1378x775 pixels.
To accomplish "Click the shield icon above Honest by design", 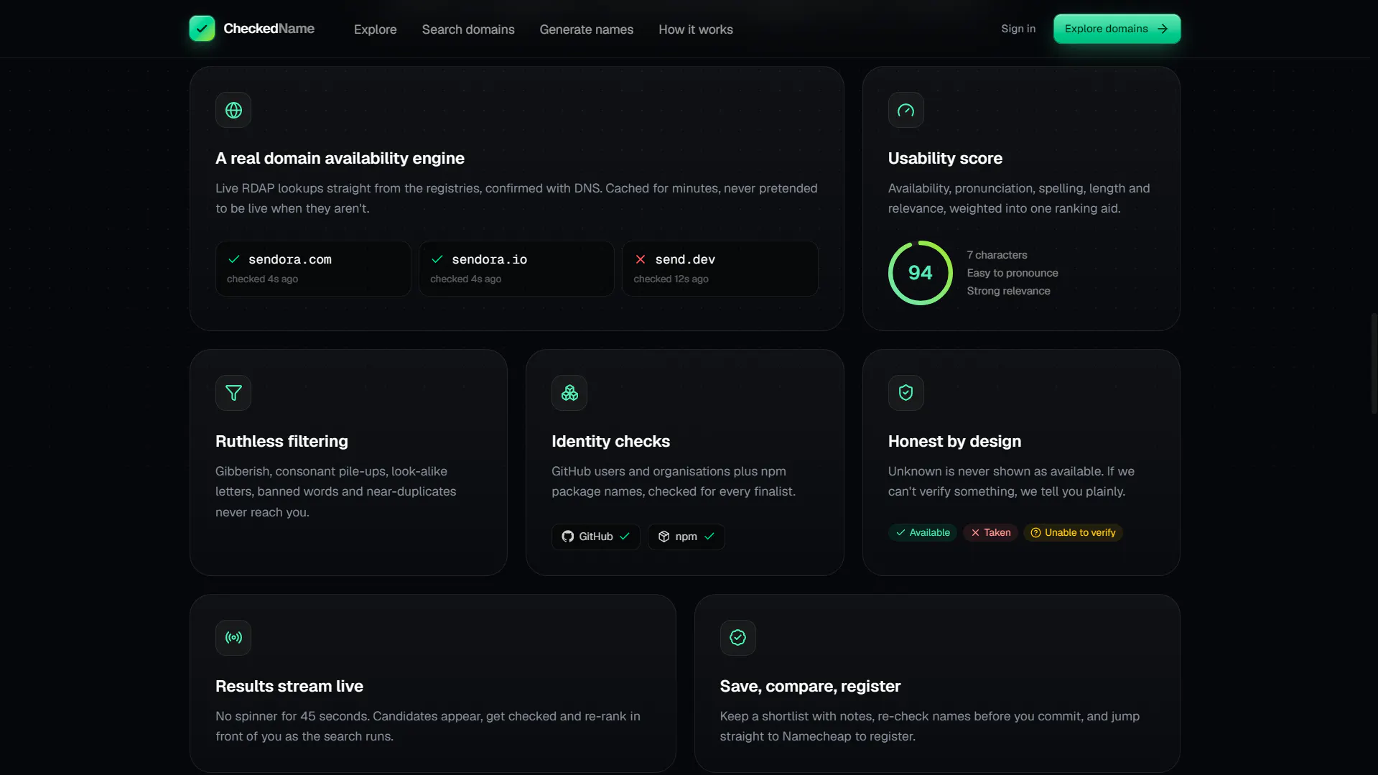I will coord(906,393).
